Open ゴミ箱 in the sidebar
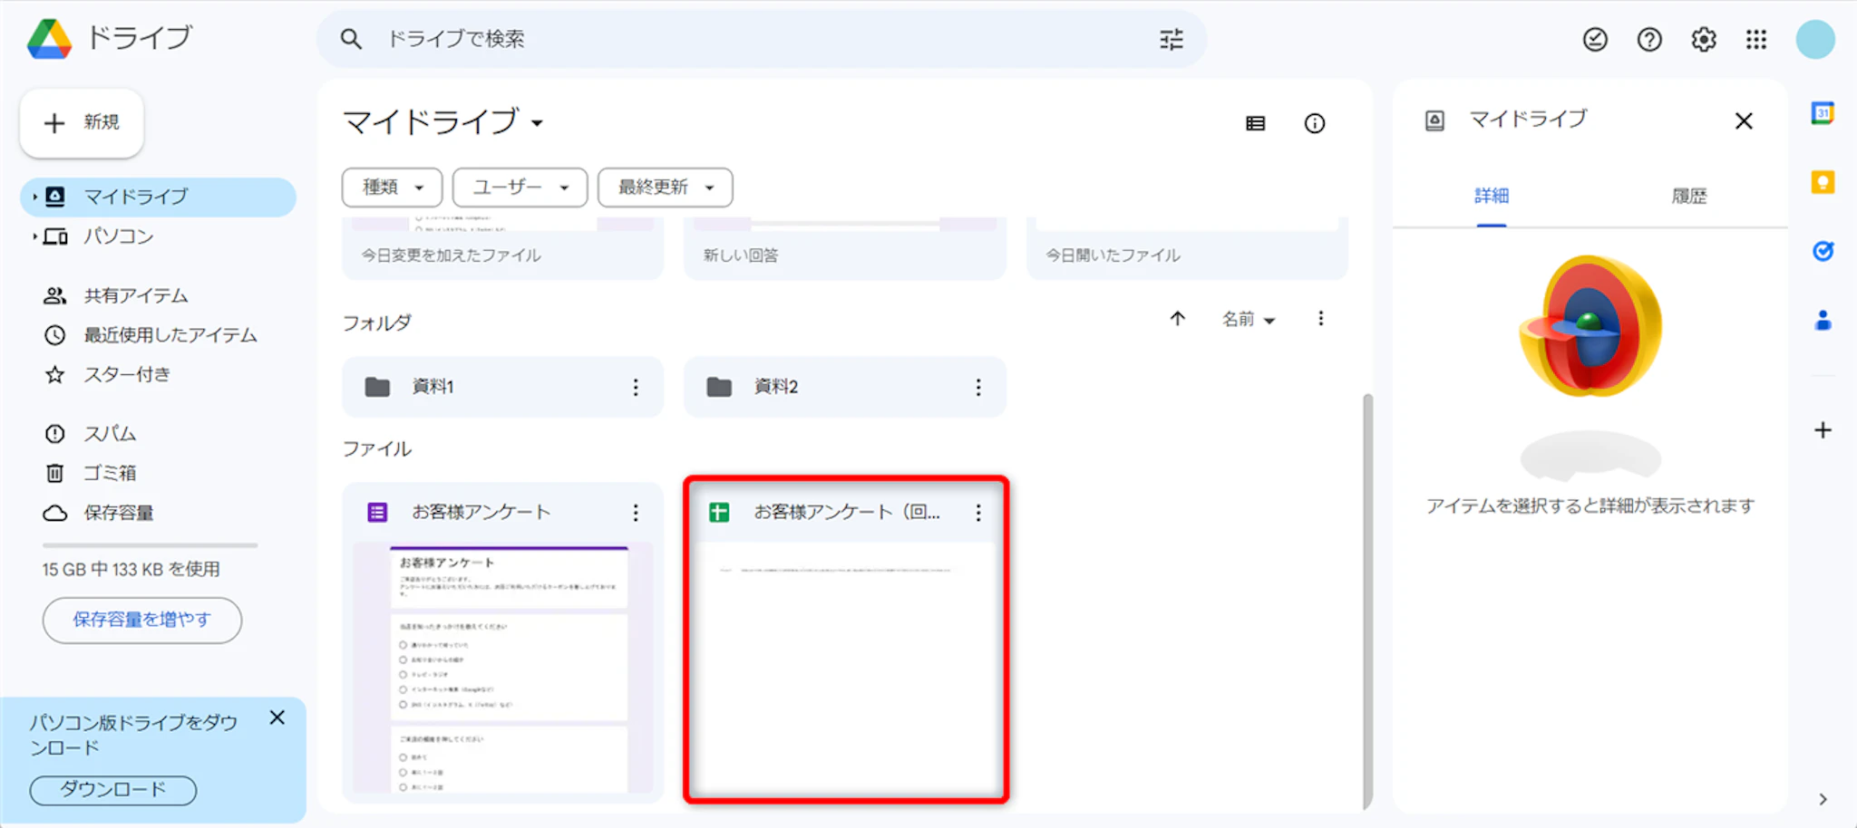Image resolution: width=1857 pixels, height=828 pixels. pyautogui.click(x=110, y=473)
